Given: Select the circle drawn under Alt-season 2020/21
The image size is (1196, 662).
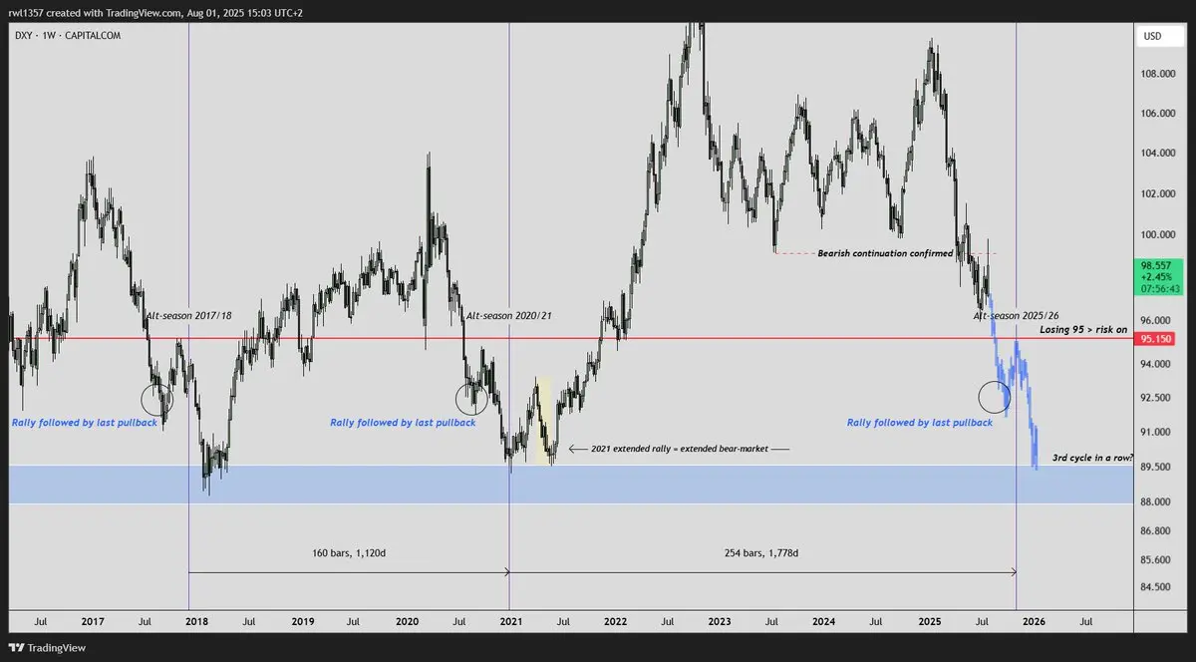Looking at the screenshot, I should coord(471,400).
